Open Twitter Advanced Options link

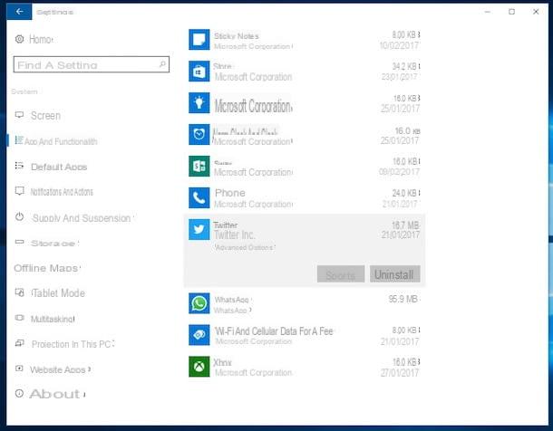[x=244, y=247]
